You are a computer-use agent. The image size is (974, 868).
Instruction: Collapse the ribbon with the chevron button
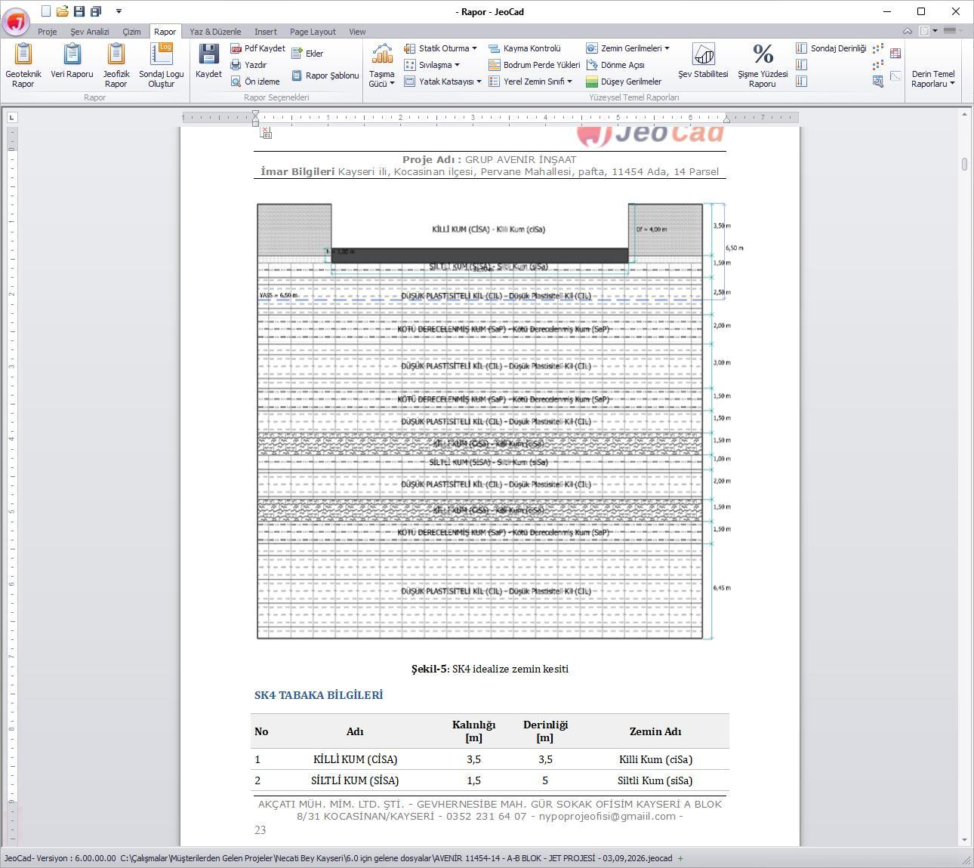(908, 31)
